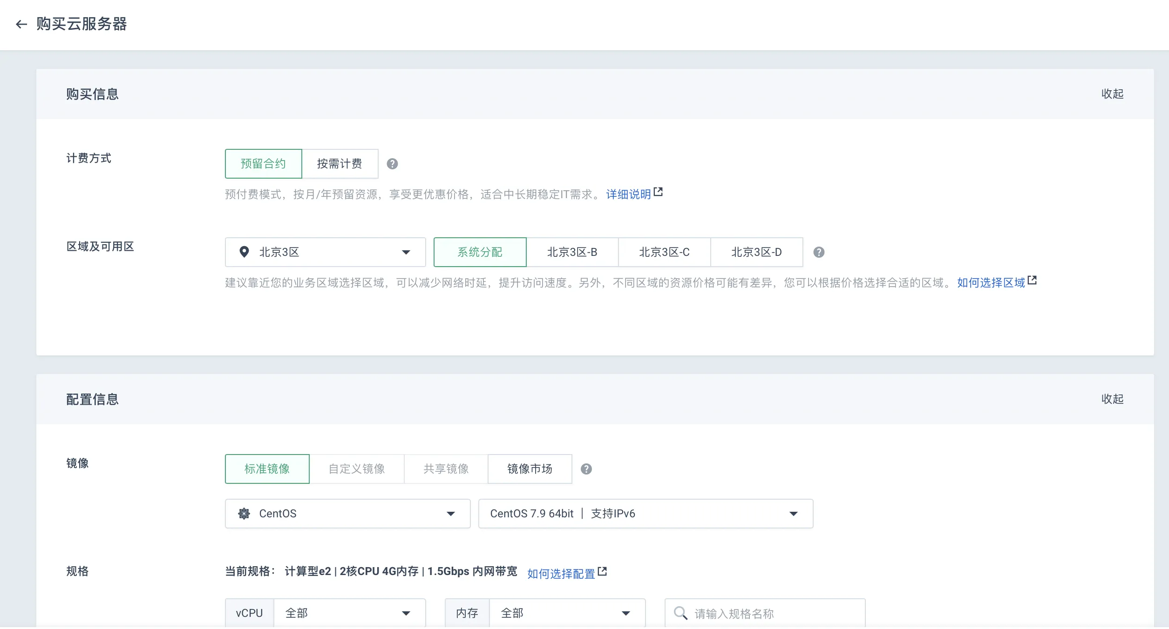The height and width of the screenshot is (629, 1169).
Task: Click external link icon after 详细说明
Action: pyautogui.click(x=658, y=192)
